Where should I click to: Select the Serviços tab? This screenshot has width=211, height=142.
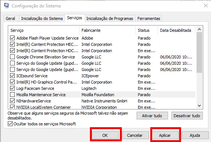pyautogui.click(x=74, y=18)
